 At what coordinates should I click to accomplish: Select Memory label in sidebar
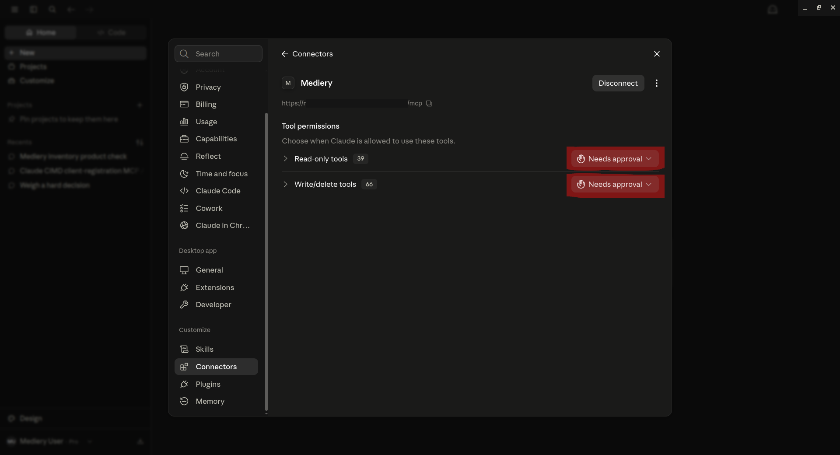click(210, 401)
